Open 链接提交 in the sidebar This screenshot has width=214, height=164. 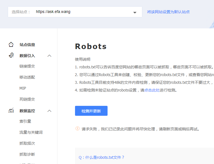coord(27,66)
